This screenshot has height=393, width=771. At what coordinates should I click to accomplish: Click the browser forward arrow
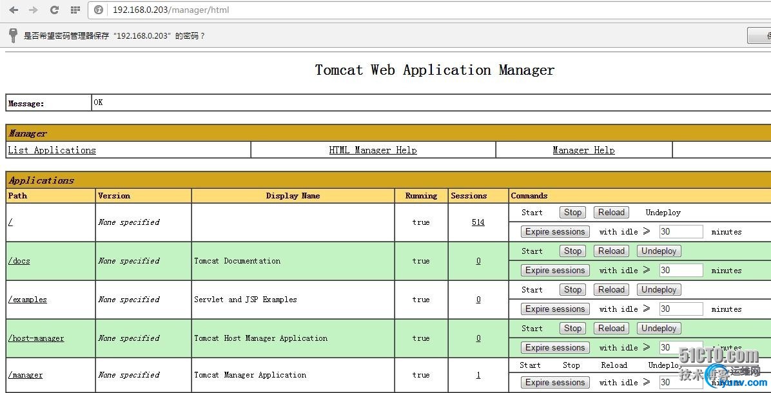(34, 10)
